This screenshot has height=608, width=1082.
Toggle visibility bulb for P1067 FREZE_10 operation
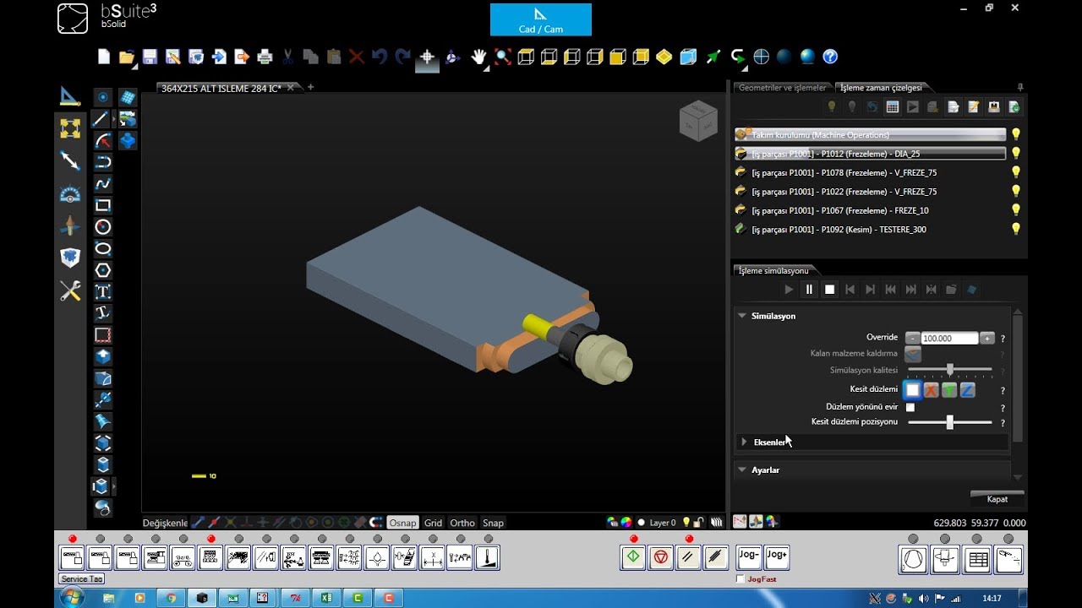pyautogui.click(x=1016, y=209)
